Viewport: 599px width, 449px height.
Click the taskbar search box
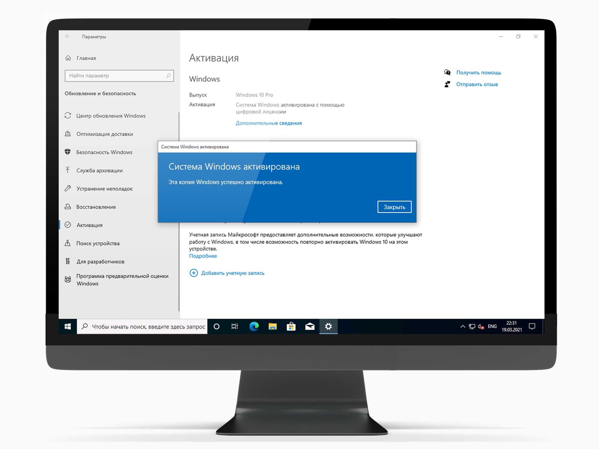[x=142, y=326]
